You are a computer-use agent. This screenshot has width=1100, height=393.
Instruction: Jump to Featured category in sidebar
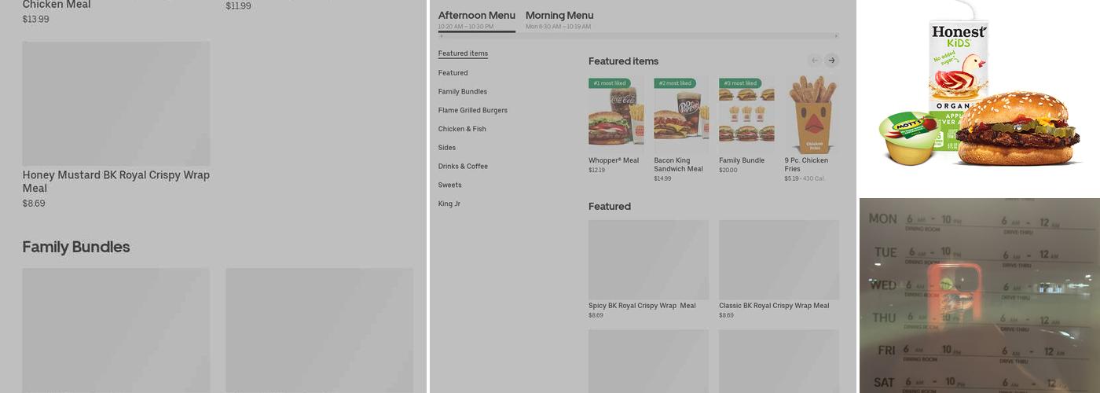pyautogui.click(x=453, y=73)
